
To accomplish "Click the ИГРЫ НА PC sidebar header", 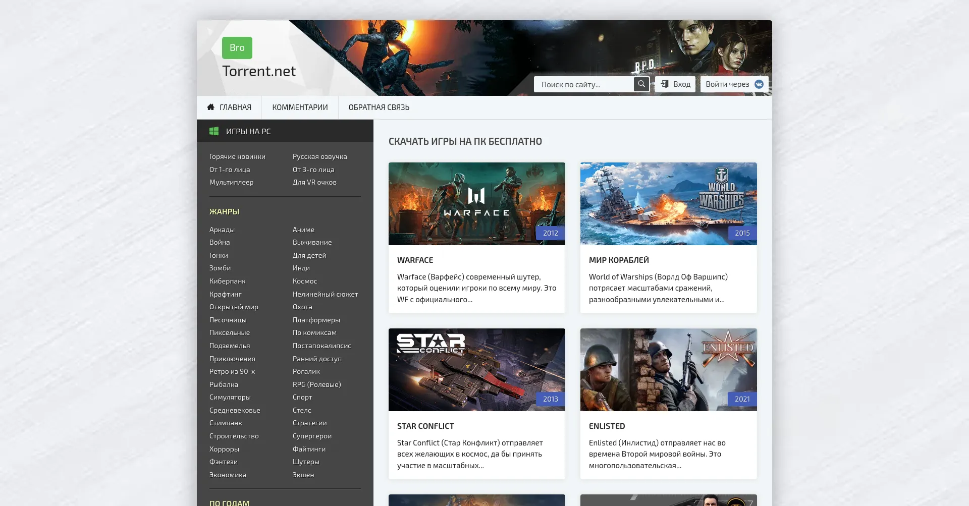I will tap(285, 131).
